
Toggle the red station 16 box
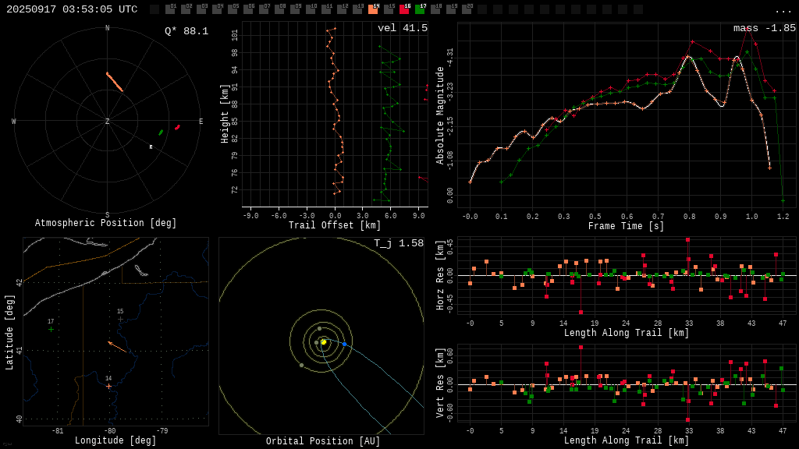[404, 9]
